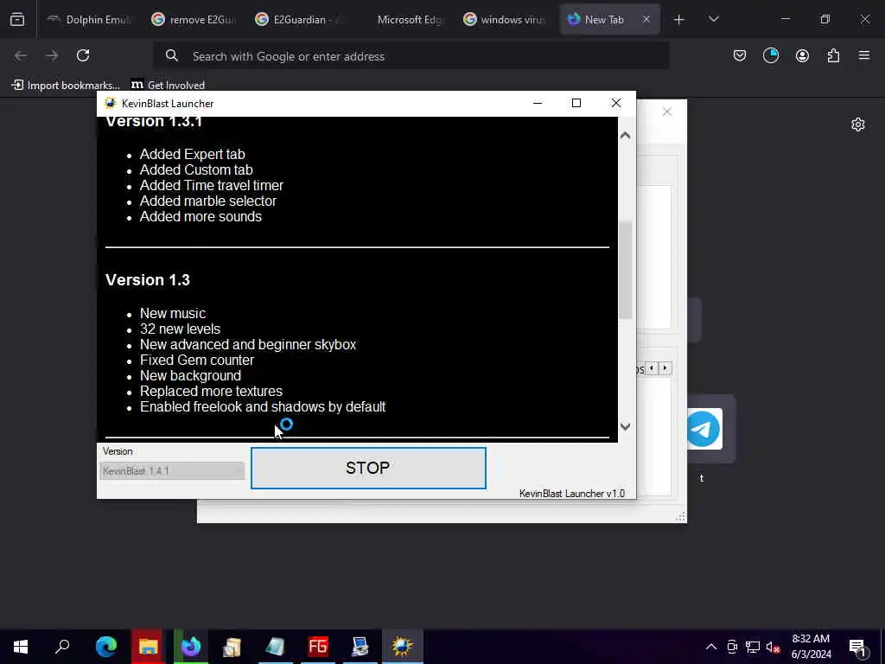Click Import bookmarks bookmark item
Image resolution: width=885 pixels, height=664 pixels.
[x=66, y=86]
